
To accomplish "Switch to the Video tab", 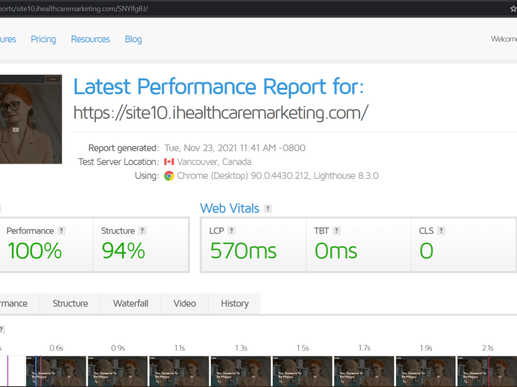I will point(185,303).
